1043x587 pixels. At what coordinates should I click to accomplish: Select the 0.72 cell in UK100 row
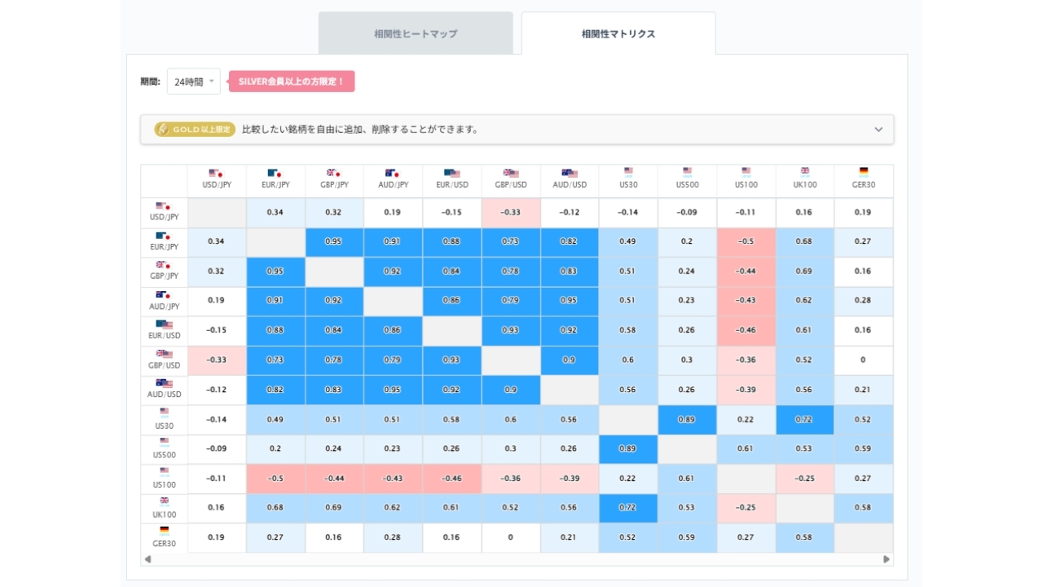point(628,508)
